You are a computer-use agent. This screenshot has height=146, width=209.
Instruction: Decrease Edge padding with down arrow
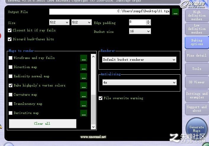point(148,24)
